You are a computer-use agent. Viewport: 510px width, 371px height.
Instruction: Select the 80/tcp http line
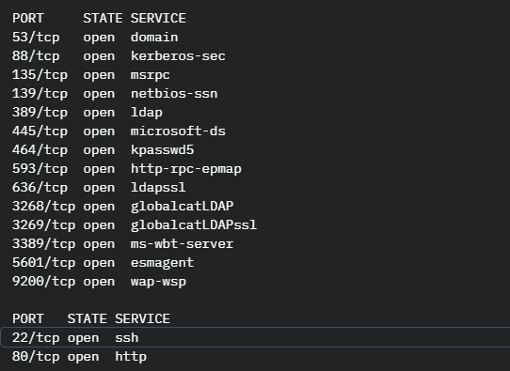[x=79, y=357]
